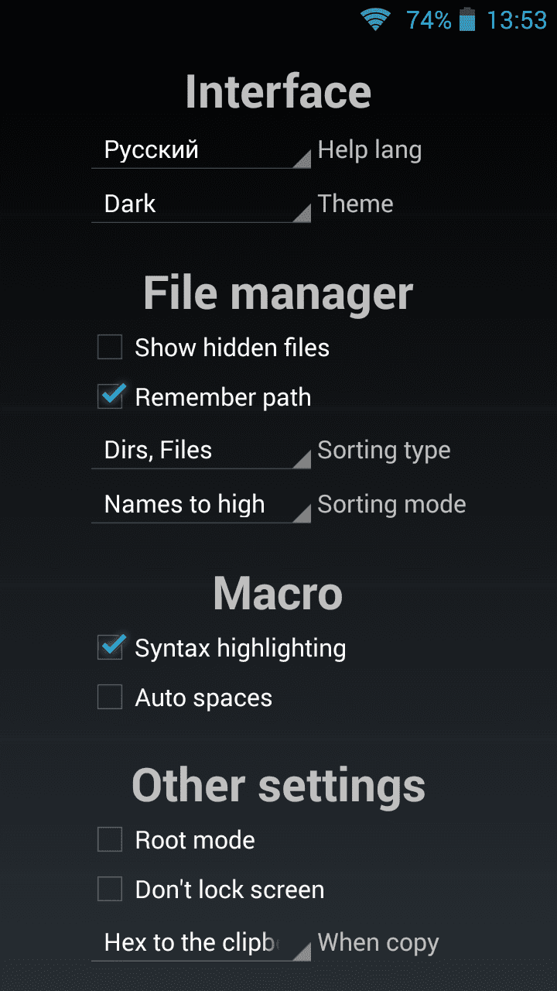
Task: Tap the battery percentage 74% text
Action: tap(429, 19)
